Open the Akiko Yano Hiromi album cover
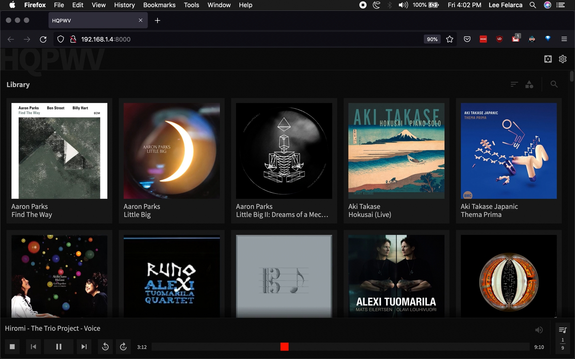Image resolution: width=575 pixels, height=359 pixels. click(x=59, y=276)
